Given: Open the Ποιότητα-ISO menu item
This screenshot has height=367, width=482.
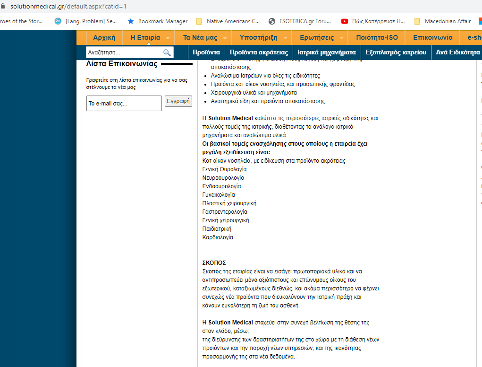Looking at the screenshot, I should point(377,37).
